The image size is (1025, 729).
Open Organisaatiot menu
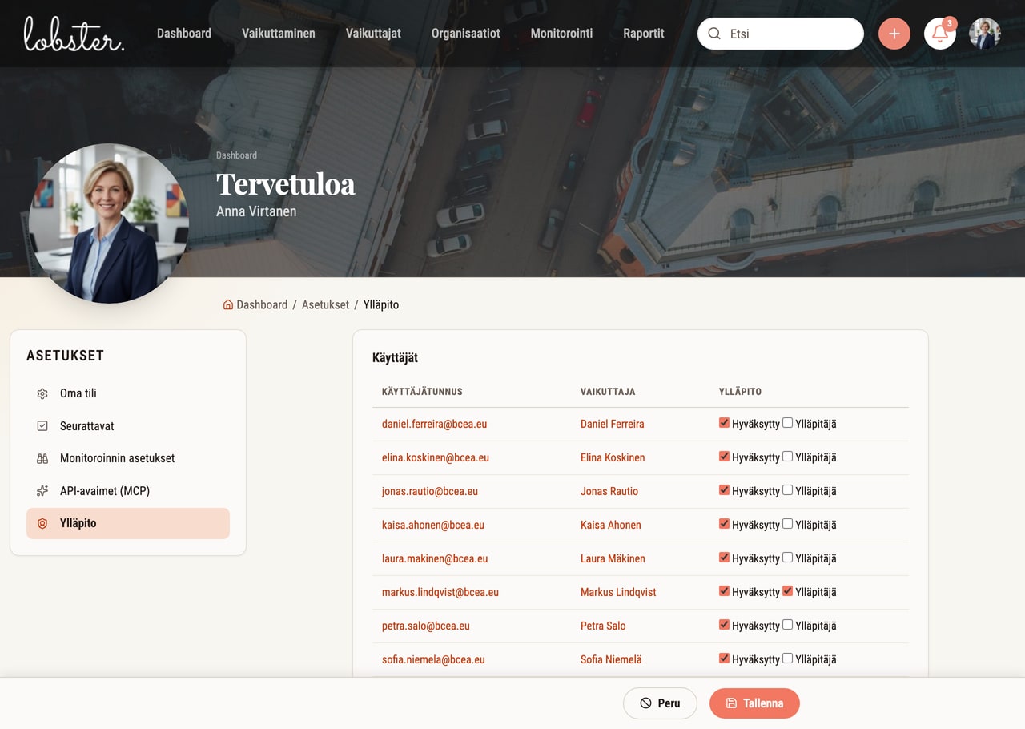click(466, 34)
